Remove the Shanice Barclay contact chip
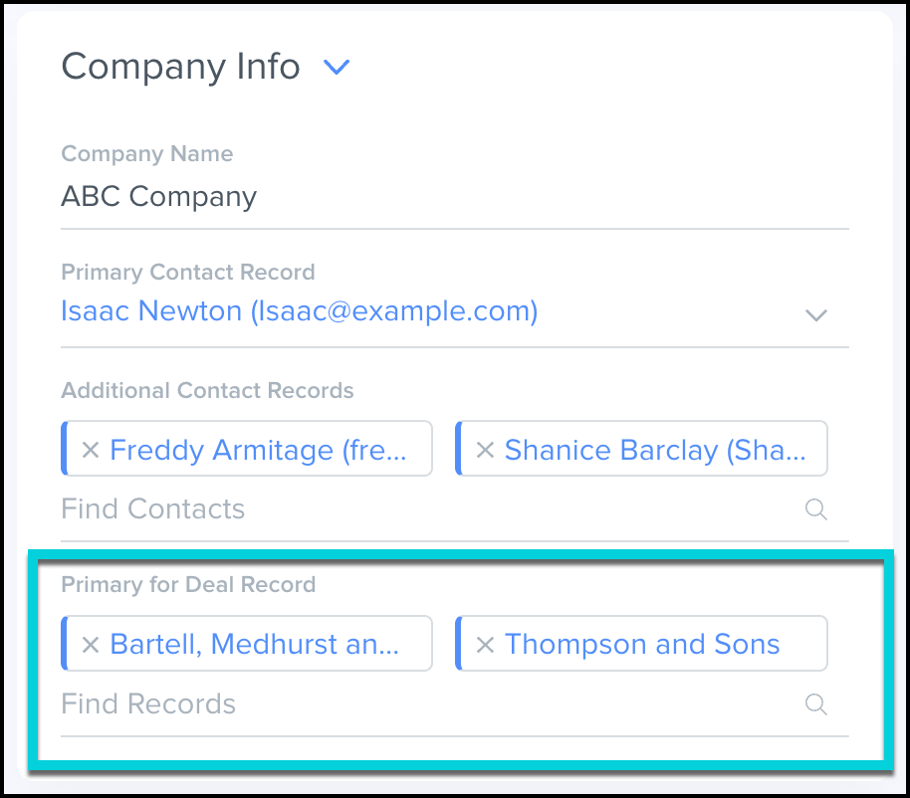Screen dimensions: 910x798 (485, 451)
